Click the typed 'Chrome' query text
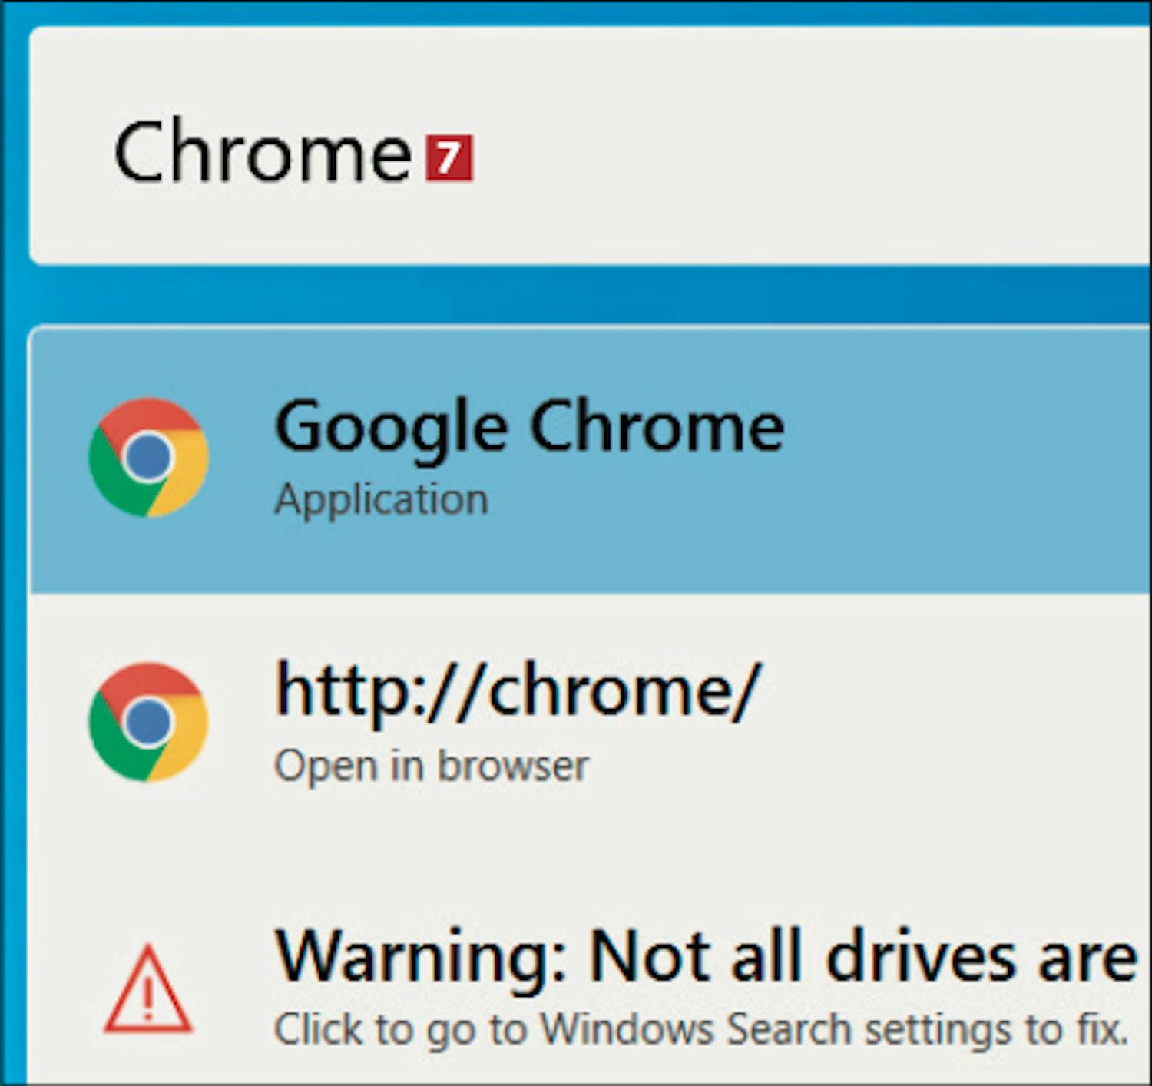Viewport: 1152px width, 1086px height. (263, 152)
